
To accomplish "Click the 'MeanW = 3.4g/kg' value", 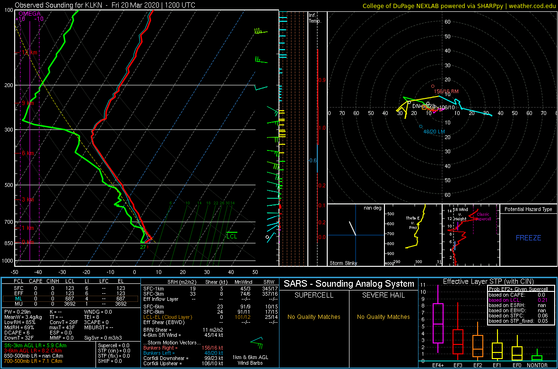I will 24,317.
